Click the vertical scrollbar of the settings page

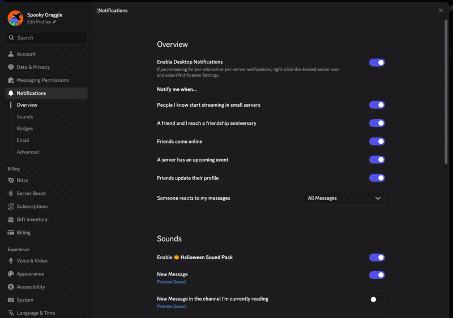(x=446, y=92)
